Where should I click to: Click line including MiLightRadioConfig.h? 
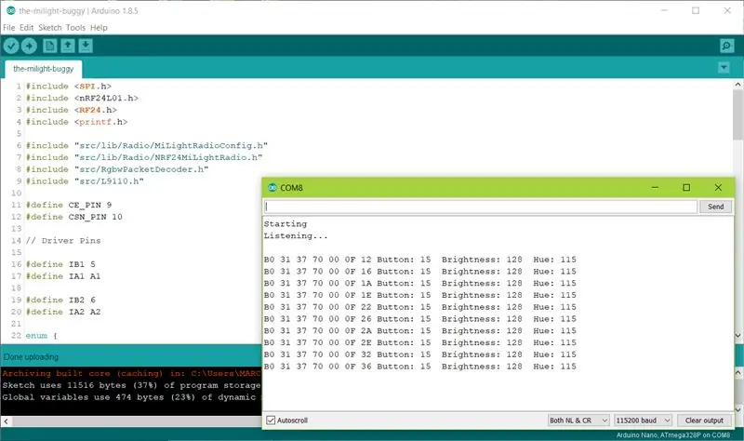(x=147, y=145)
